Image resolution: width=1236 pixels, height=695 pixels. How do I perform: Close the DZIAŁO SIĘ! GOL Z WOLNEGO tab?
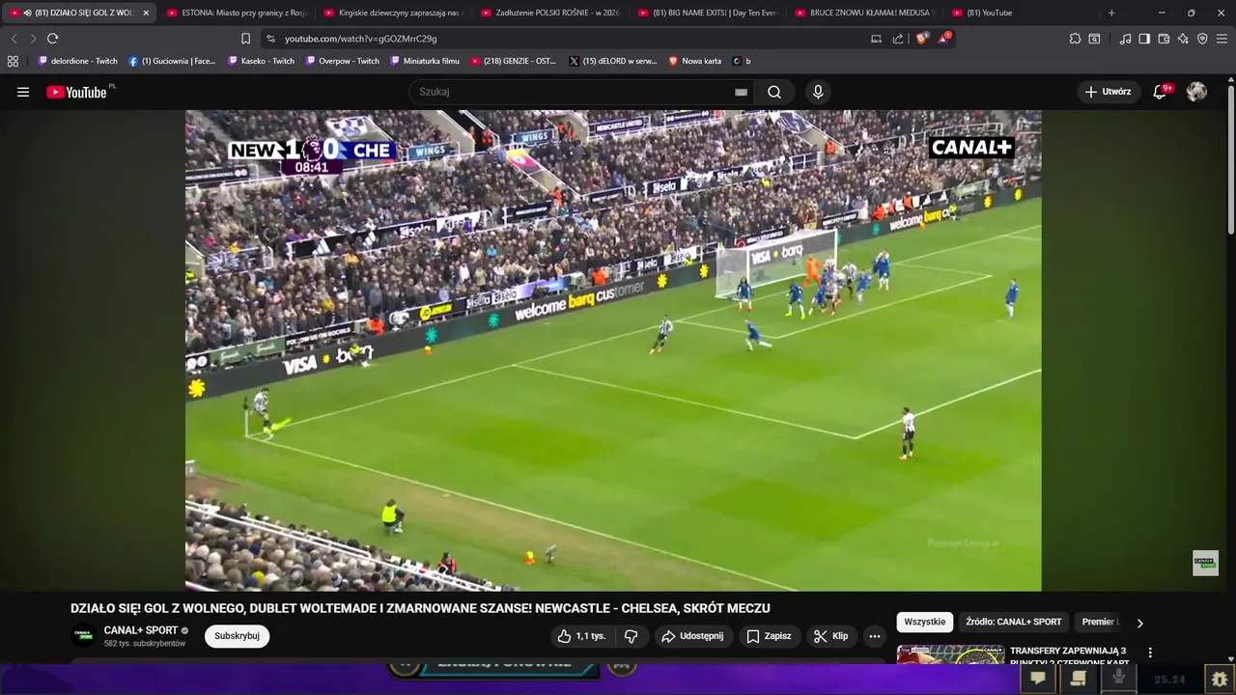(x=146, y=13)
